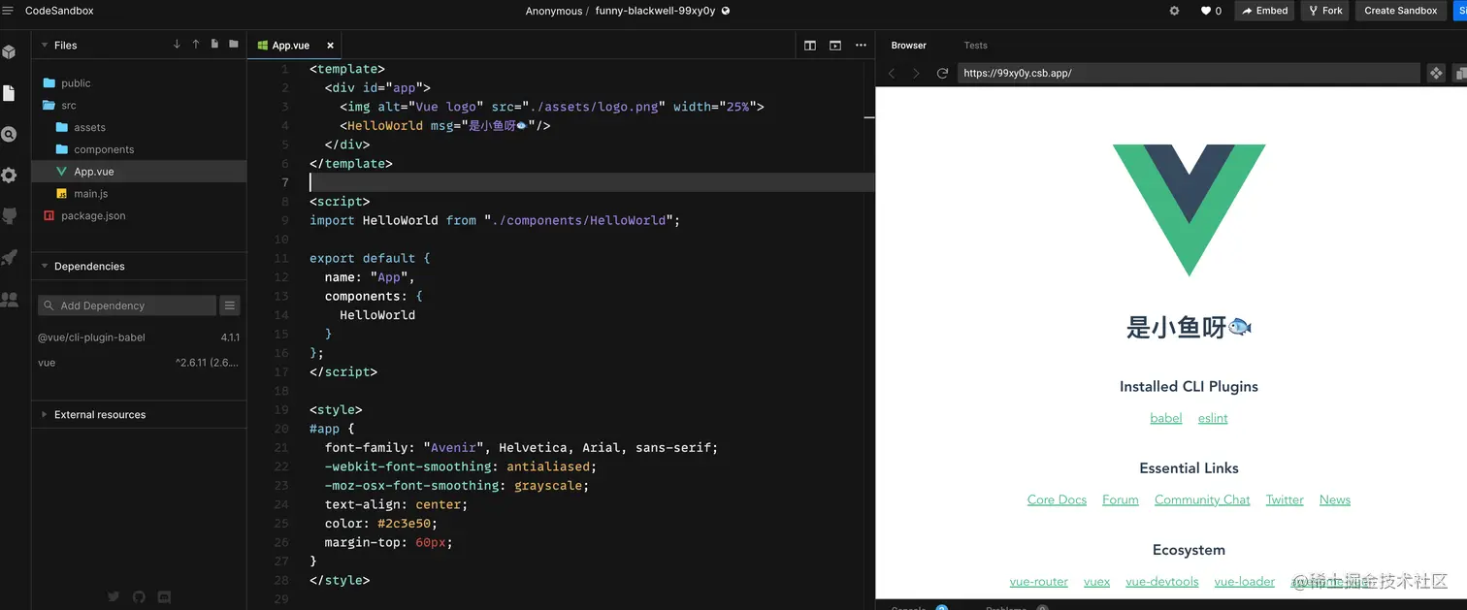
Task: Click download arrow icon in Files header
Action: (x=177, y=45)
